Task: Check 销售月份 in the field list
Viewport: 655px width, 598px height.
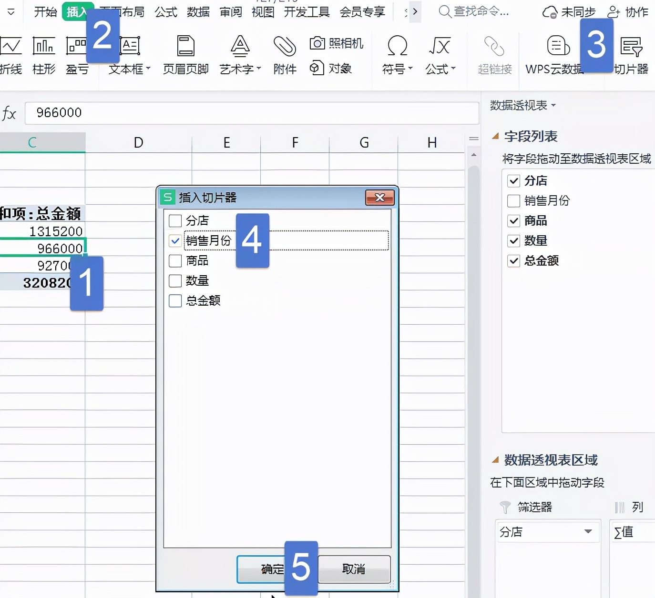Action: pos(513,201)
